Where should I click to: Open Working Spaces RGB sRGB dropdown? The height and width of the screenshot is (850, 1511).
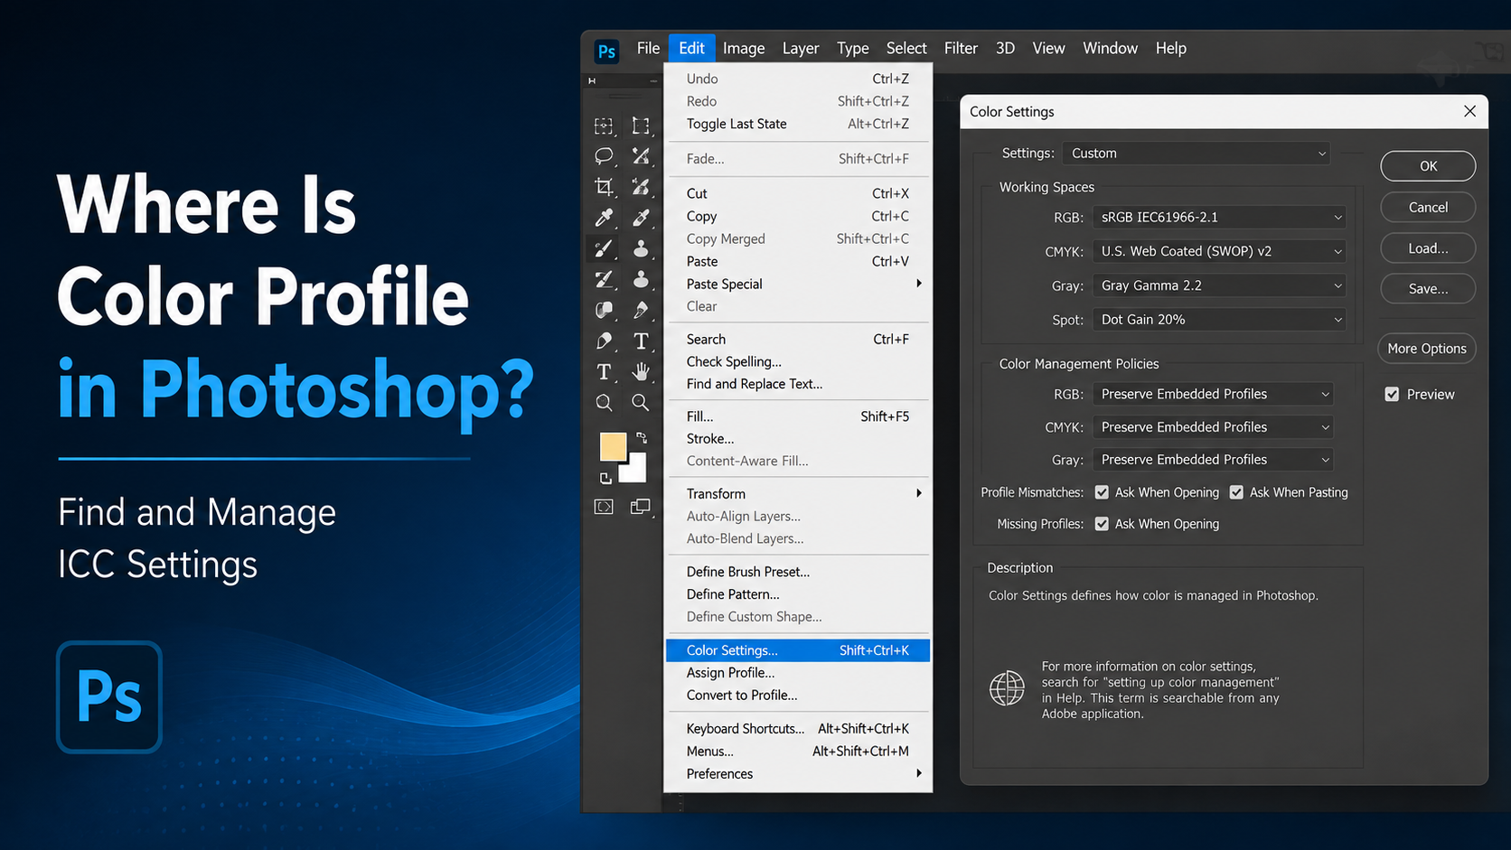point(1219,217)
